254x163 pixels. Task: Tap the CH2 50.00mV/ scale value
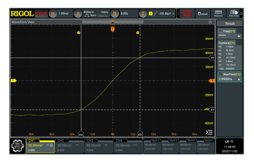coord(65,145)
